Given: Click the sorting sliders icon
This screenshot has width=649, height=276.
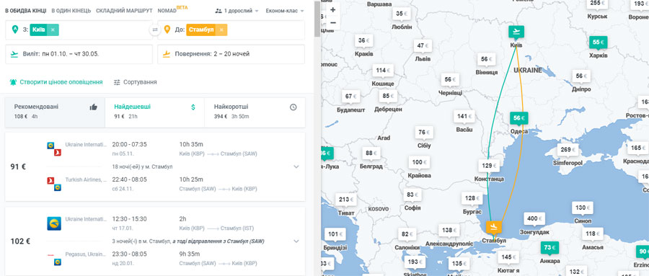Looking at the screenshot, I should click(117, 82).
